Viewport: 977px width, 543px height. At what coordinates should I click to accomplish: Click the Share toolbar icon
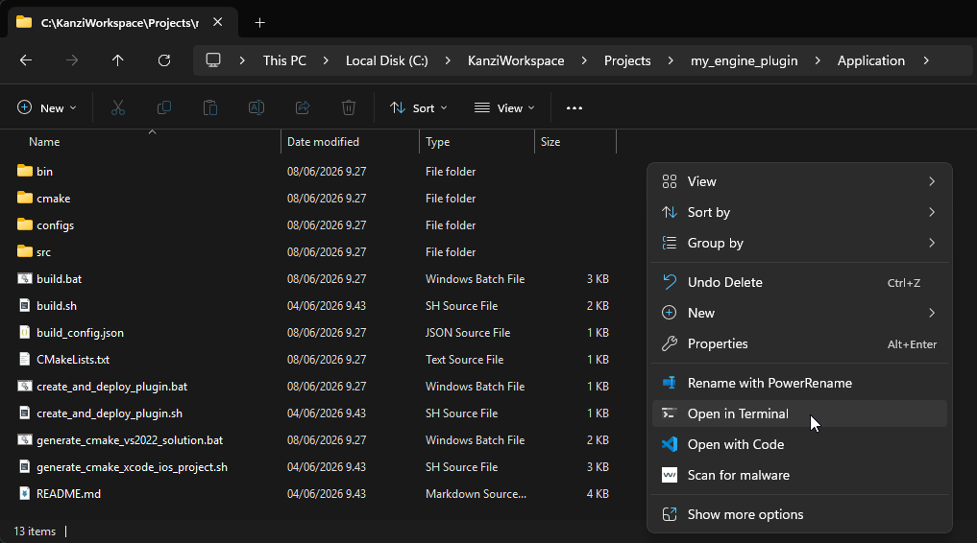pyautogui.click(x=303, y=108)
